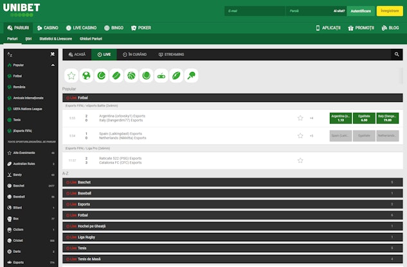The image size is (407, 267).
Task: Select Amicale Internaționale in sidebar
Action: (x=31, y=98)
